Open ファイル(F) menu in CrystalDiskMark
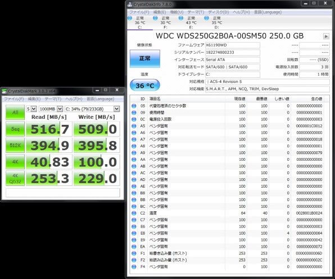Screen dimensions: 335x279 click(x=14, y=99)
